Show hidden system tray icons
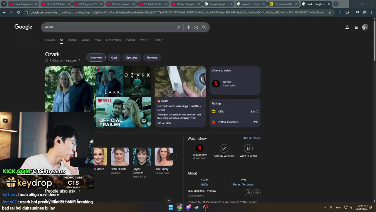Viewport: 376px width, 212px height. (325, 207)
